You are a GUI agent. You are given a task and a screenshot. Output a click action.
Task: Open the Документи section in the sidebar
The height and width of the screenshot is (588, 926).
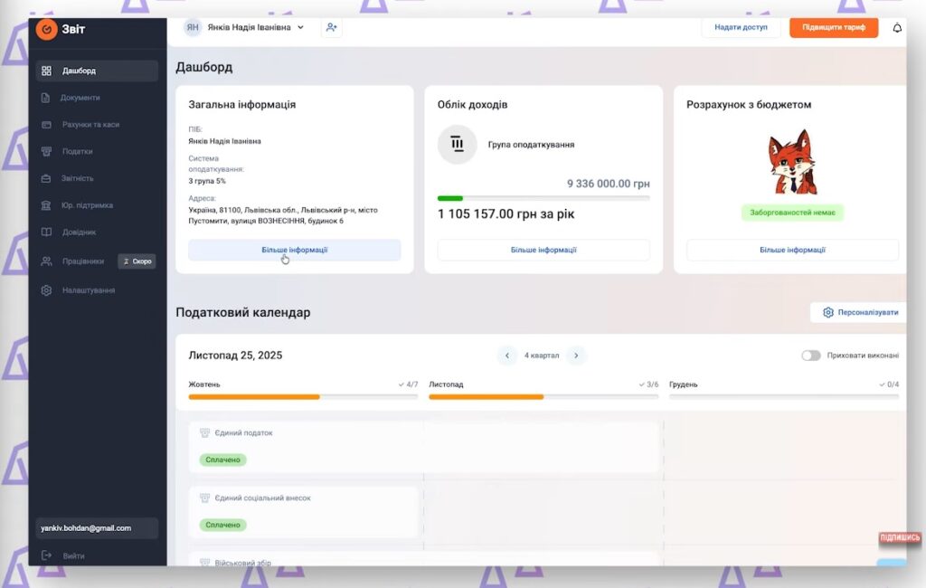(72, 98)
